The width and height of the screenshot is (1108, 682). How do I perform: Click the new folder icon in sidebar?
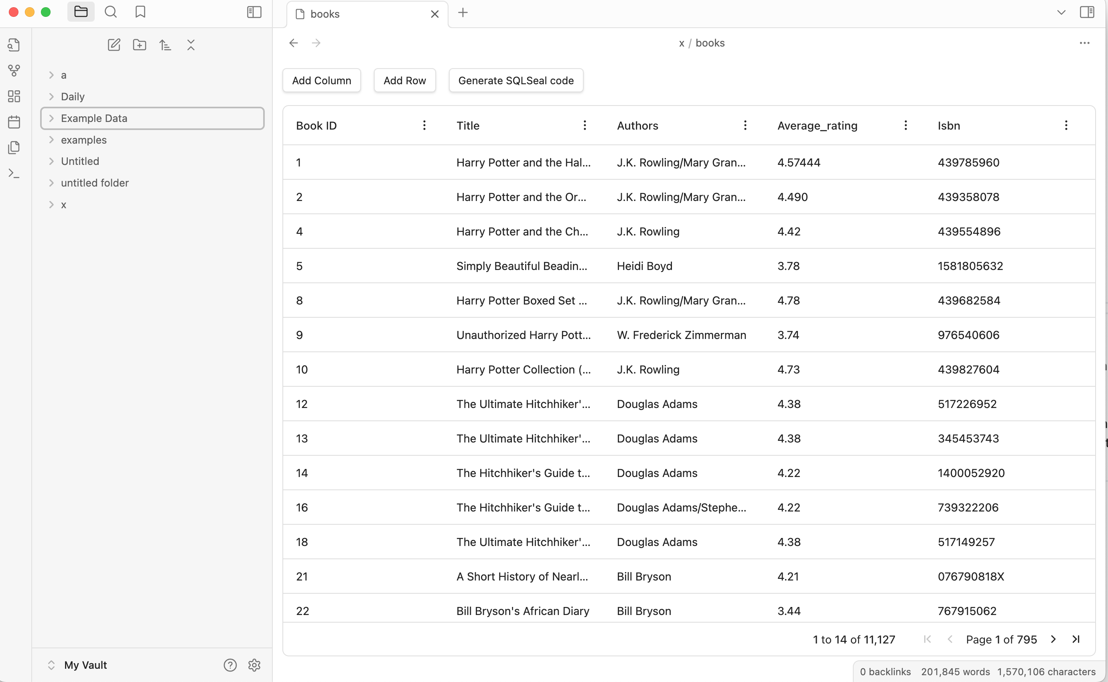pos(139,45)
